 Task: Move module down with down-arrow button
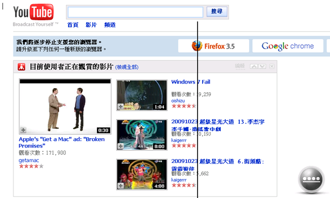[x=262, y=67]
